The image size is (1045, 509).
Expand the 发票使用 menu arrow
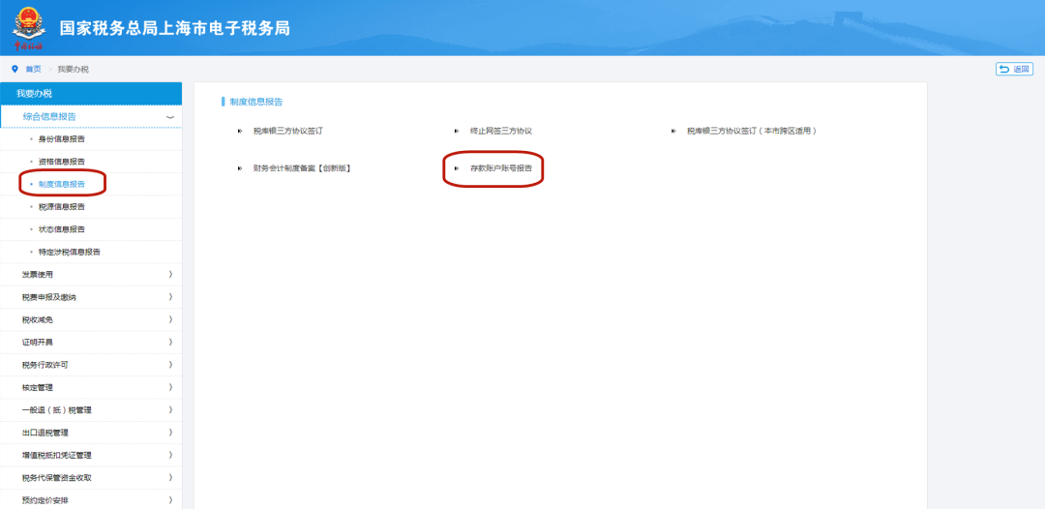pyautogui.click(x=170, y=275)
